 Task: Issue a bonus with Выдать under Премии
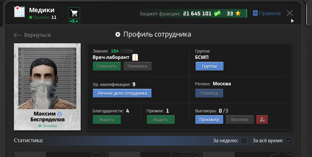(160, 120)
